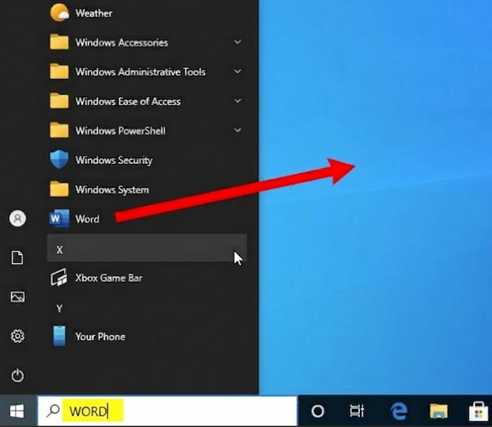Open the user account icon

click(x=17, y=218)
